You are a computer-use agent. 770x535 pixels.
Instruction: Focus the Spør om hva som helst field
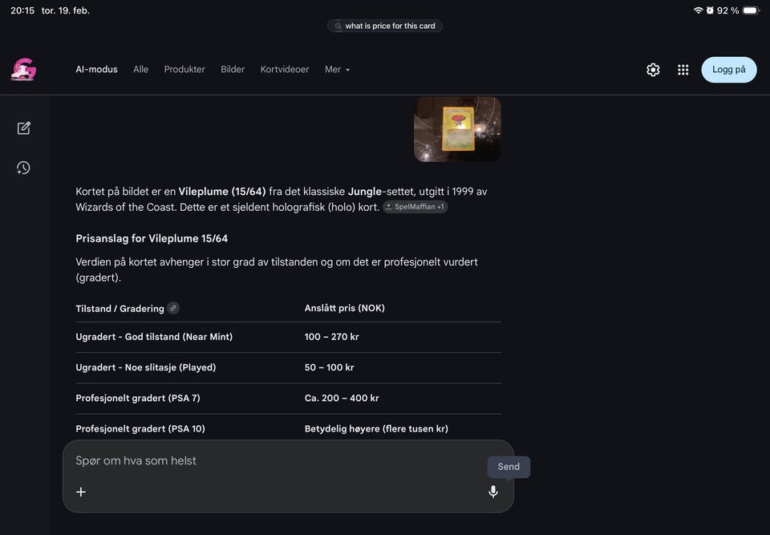pyautogui.click(x=273, y=461)
